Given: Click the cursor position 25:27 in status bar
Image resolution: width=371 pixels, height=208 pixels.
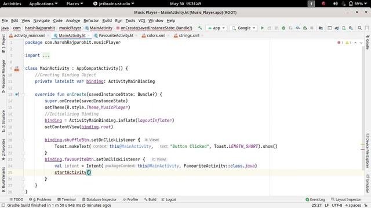Looking at the screenshot, I should pos(317,206).
